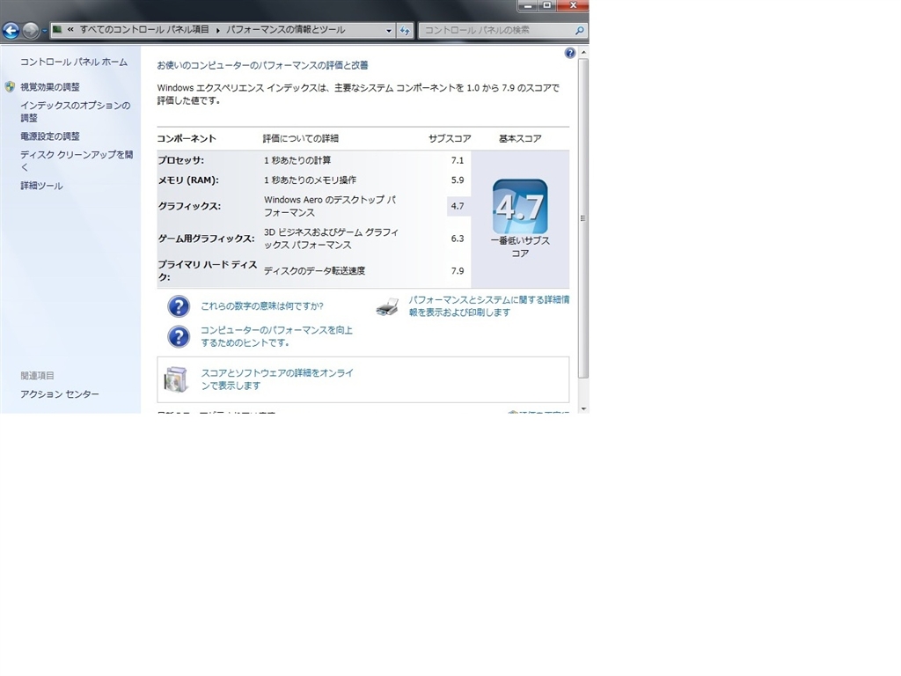Open アクション センター link

tap(60, 394)
